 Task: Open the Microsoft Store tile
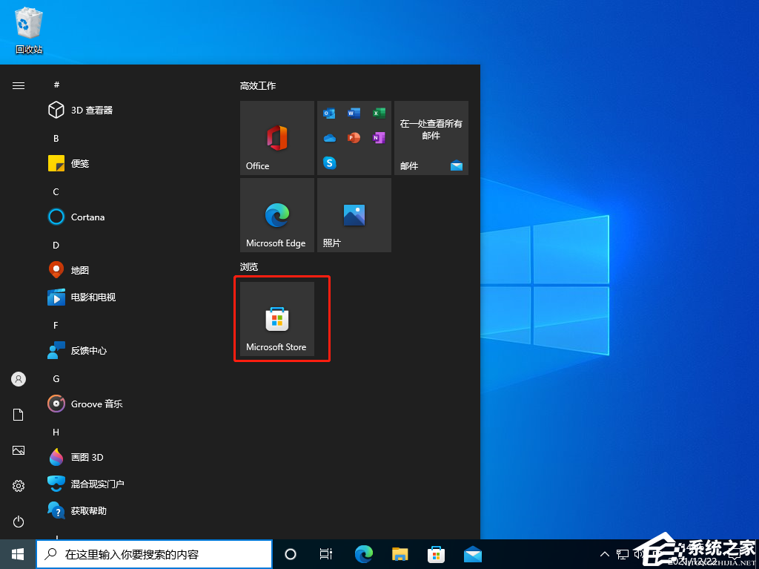pos(277,319)
